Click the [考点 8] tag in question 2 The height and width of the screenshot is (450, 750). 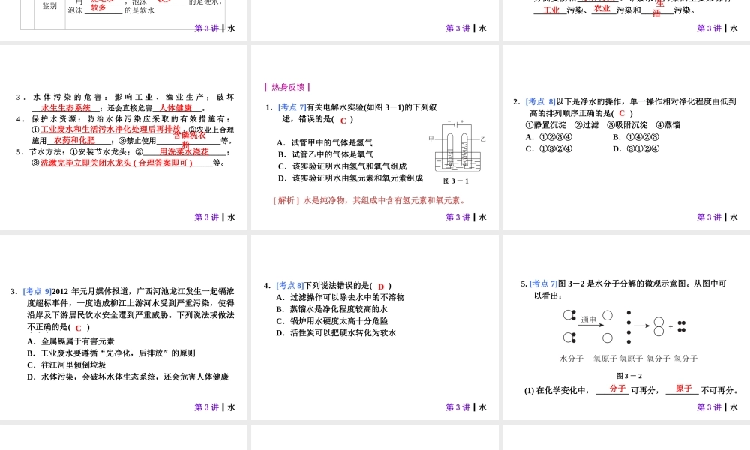click(541, 102)
